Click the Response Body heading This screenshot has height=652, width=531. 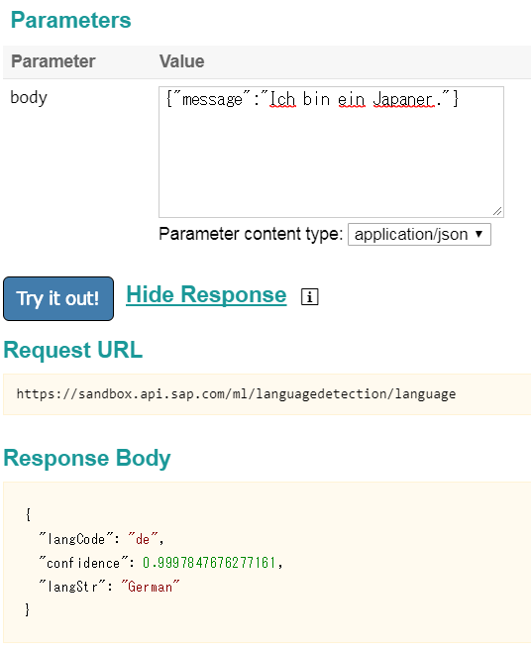[x=87, y=458]
